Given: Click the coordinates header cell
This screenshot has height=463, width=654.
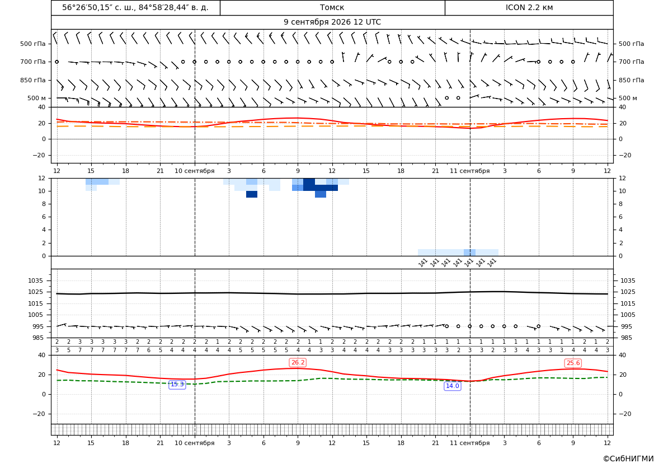Looking at the screenshot, I should coord(135,7).
